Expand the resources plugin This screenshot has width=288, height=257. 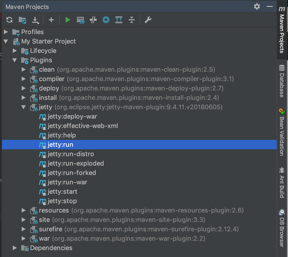pos(24,210)
